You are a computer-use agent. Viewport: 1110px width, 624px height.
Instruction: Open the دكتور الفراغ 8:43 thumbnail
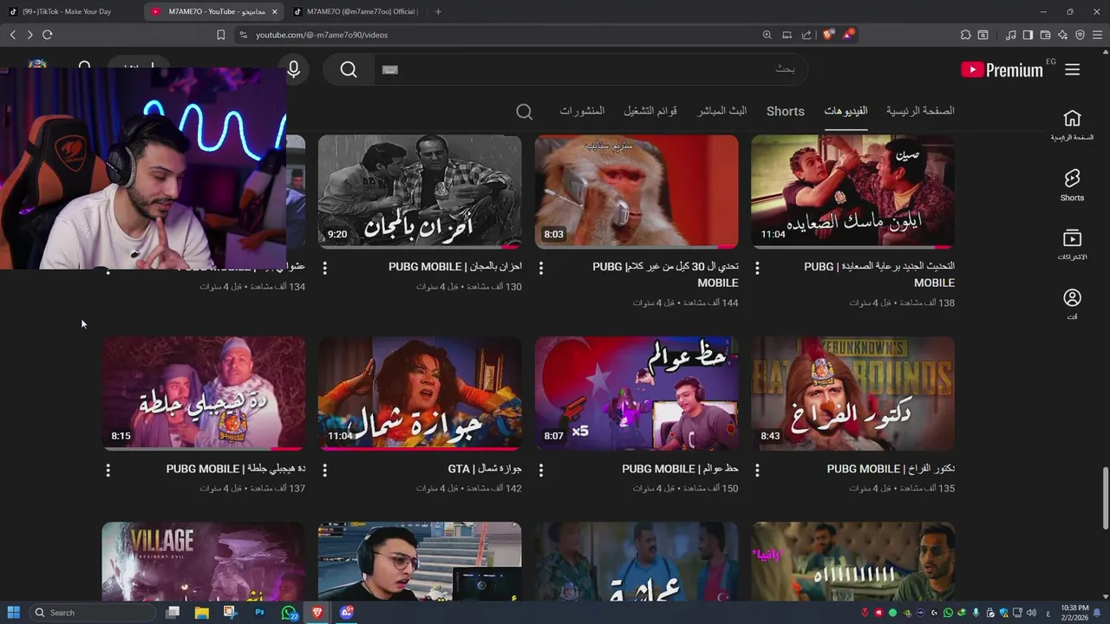pyautogui.click(x=852, y=393)
